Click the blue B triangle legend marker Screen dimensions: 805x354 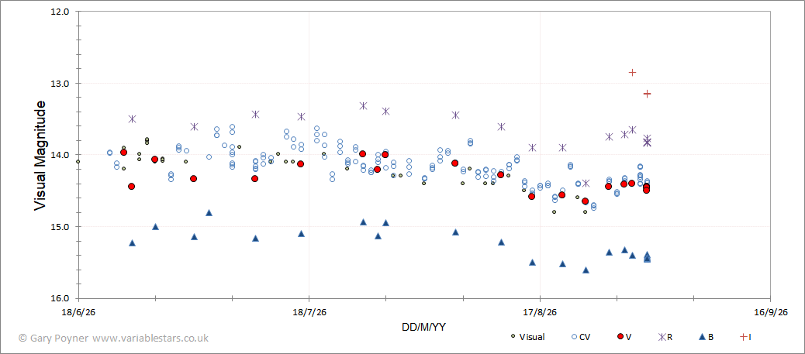pos(702,336)
